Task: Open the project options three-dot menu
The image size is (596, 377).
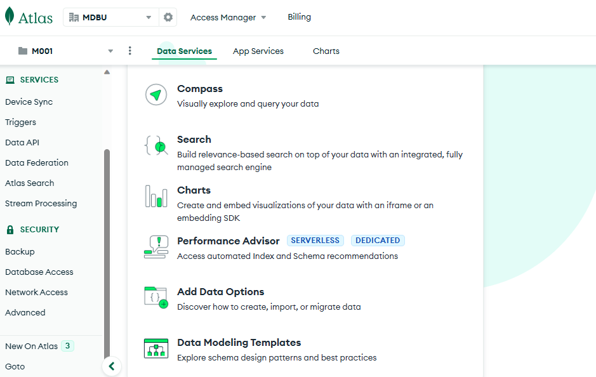Action: click(x=130, y=51)
